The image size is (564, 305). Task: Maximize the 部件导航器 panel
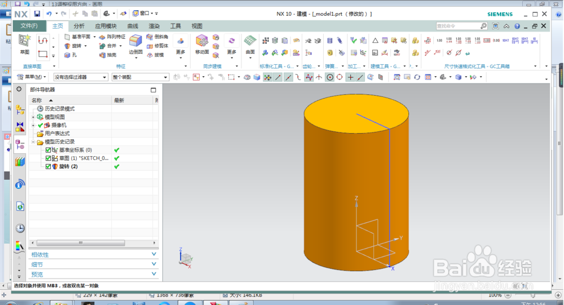coord(153,90)
